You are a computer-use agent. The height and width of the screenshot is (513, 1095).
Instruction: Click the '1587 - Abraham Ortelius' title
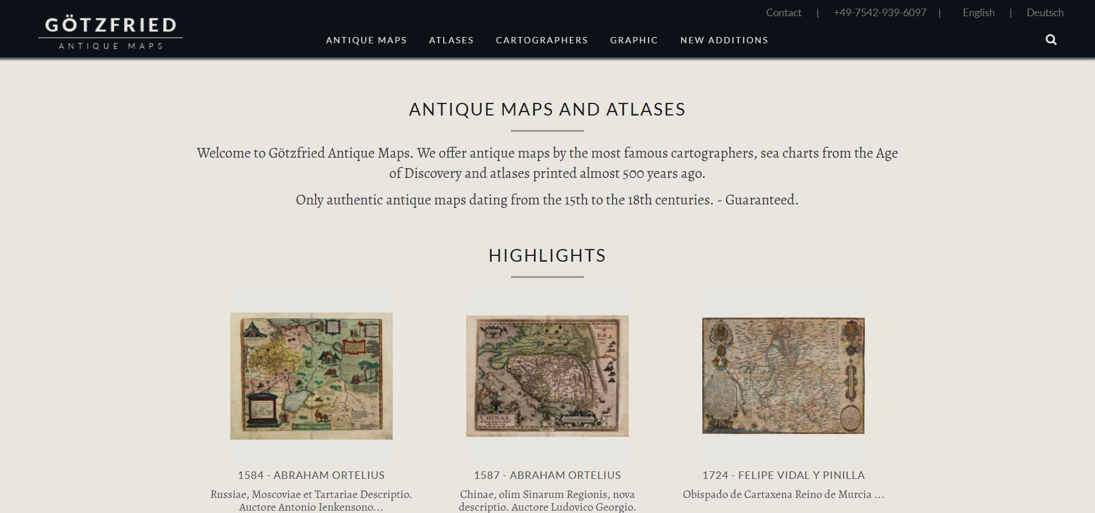[x=547, y=475]
